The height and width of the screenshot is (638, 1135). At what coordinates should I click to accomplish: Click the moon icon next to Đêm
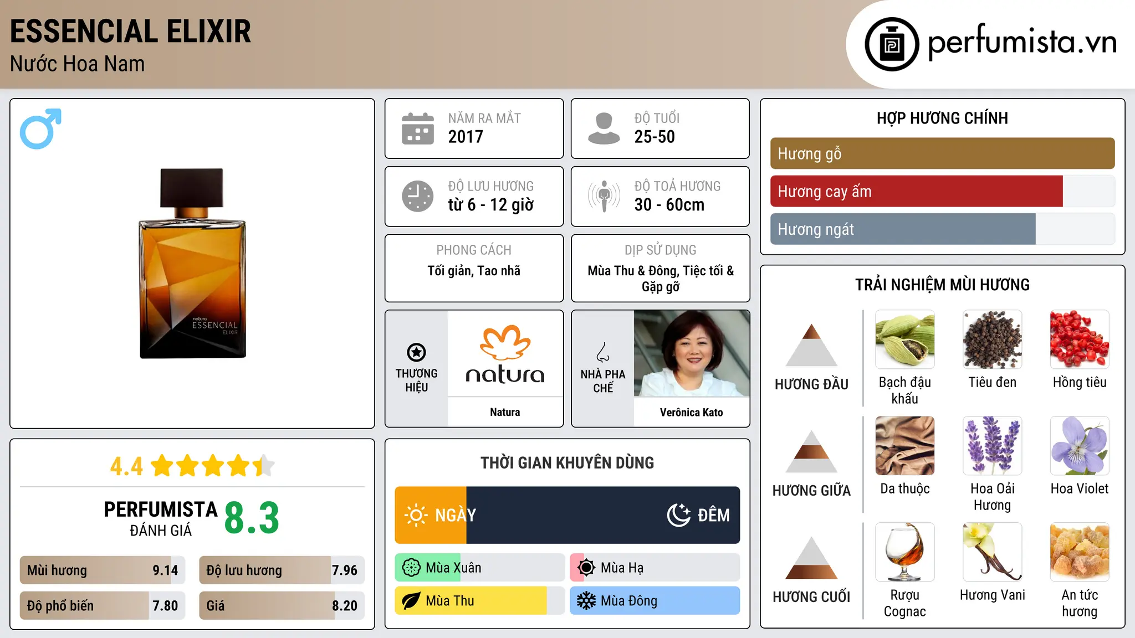click(x=679, y=515)
